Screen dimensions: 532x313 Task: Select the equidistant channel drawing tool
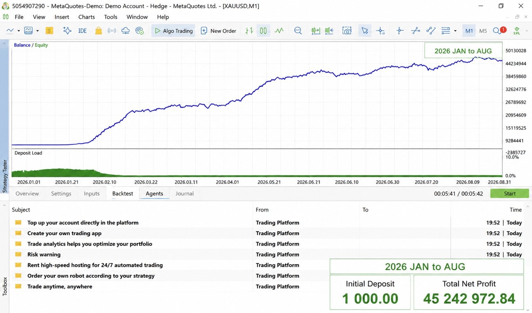pyautogui.click(x=431, y=31)
